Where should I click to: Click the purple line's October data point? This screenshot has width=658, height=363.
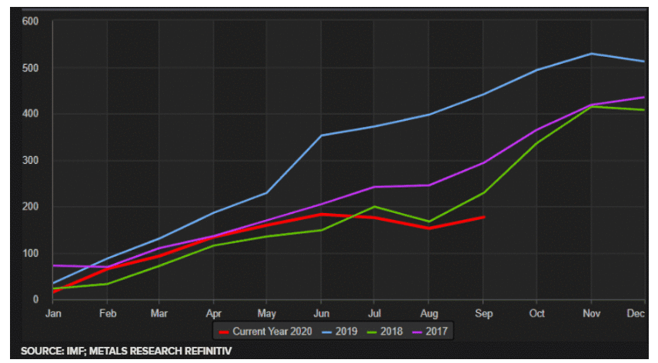536,130
